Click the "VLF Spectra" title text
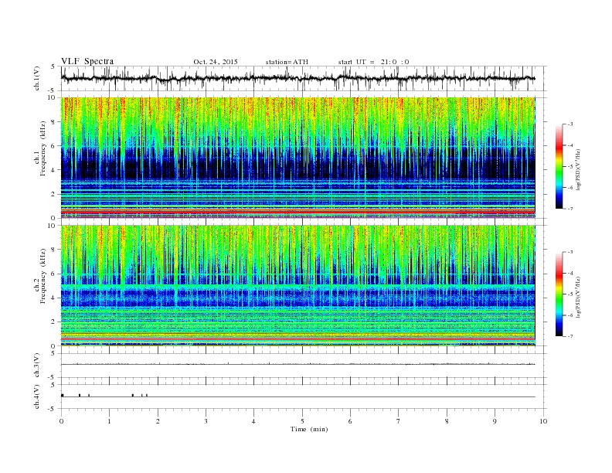This screenshot has height=473, width=612. click(x=87, y=61)
